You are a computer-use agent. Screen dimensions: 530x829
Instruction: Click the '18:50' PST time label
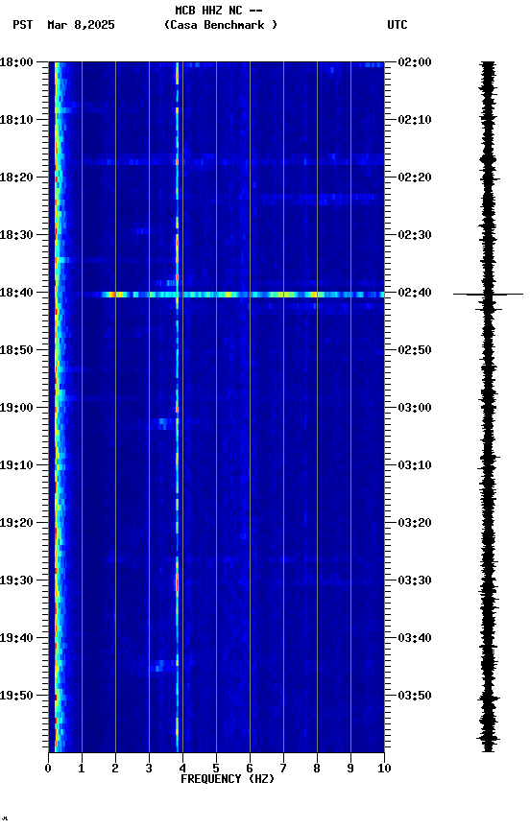point(16,350)
